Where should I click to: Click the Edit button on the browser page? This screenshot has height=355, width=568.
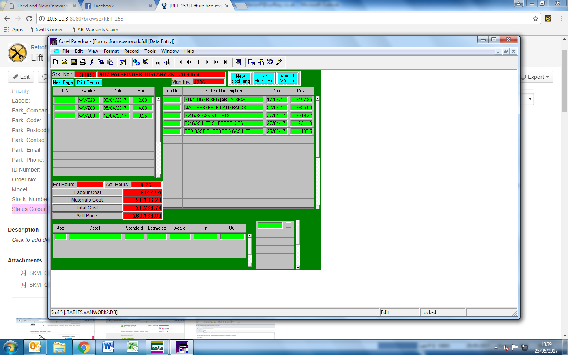pos(21,77)
